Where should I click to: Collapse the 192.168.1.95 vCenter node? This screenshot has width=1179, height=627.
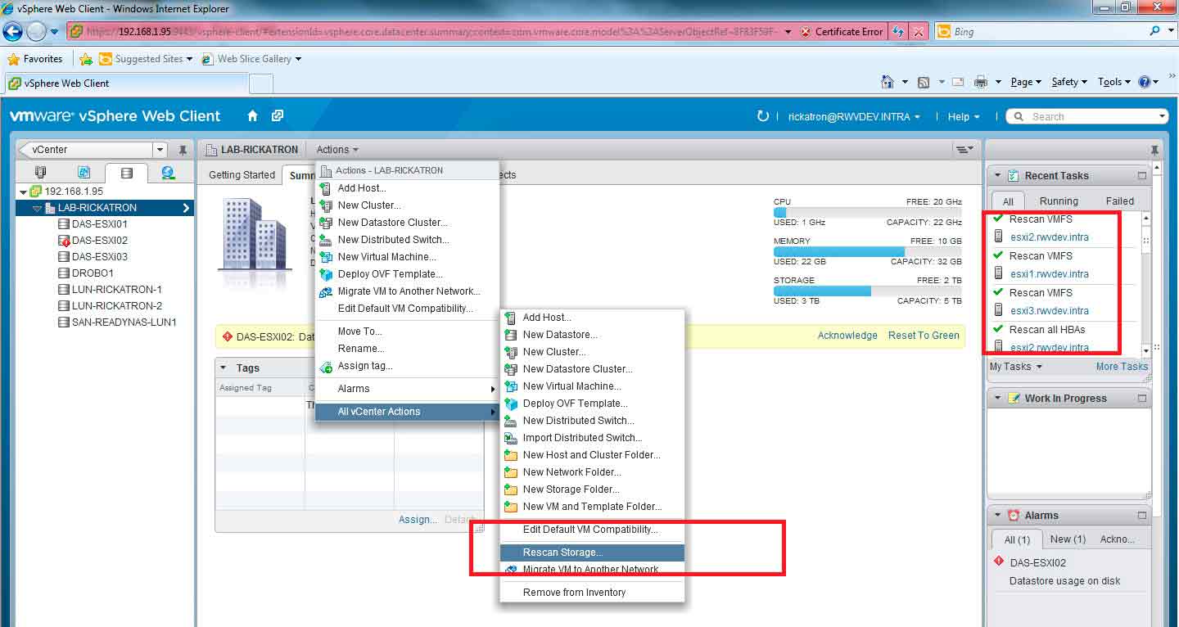point(23,192)
